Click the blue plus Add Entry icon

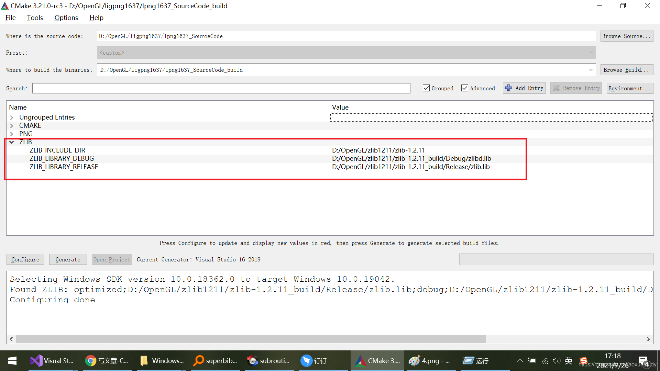click(x=508, y=88)
